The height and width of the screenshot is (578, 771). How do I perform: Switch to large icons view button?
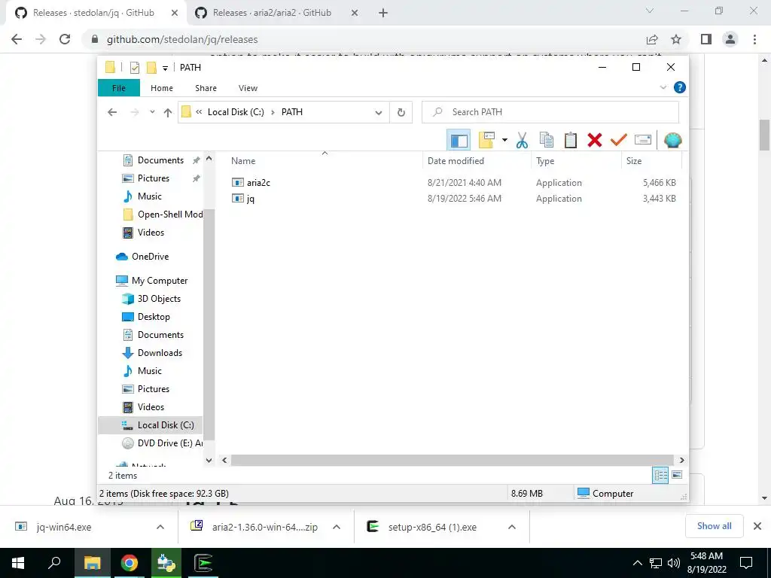677,475
